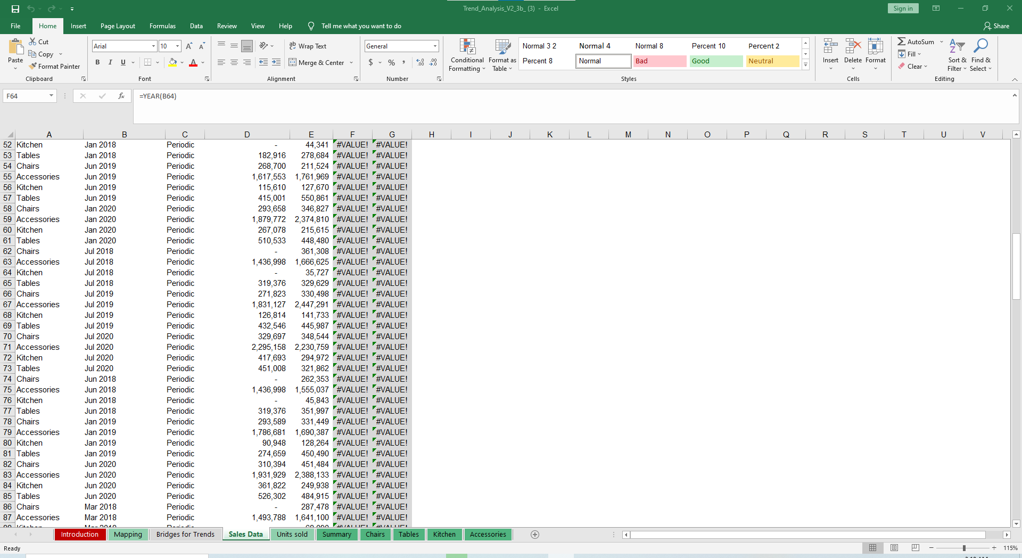Click the Insert Function fx icon
The image size is (1022, 558).
tap(121, 96)
